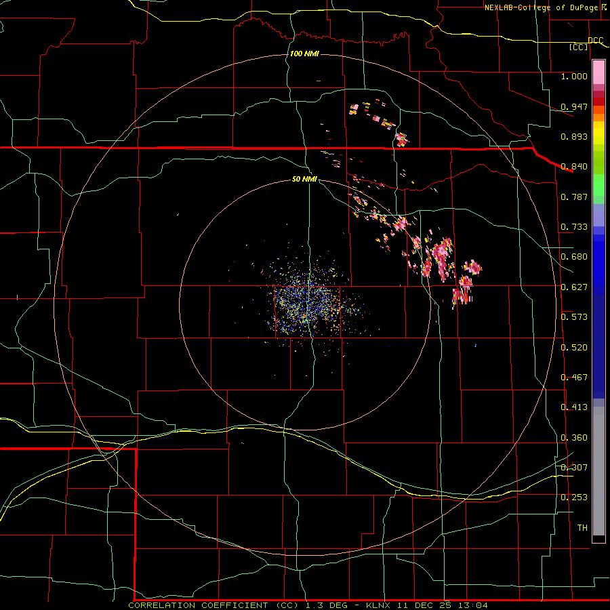Select the 0.413 scale value
The height and width of the screenshot is (610, 610).
[574, 407]
